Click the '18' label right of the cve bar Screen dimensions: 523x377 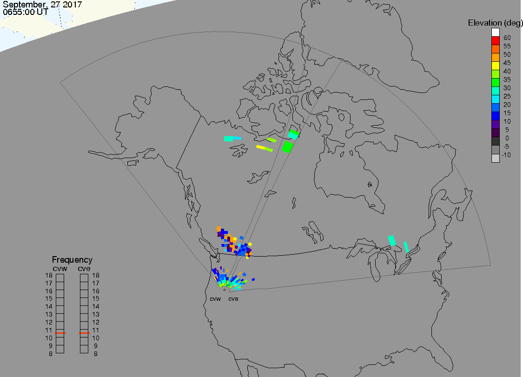[x=96, y=275]
